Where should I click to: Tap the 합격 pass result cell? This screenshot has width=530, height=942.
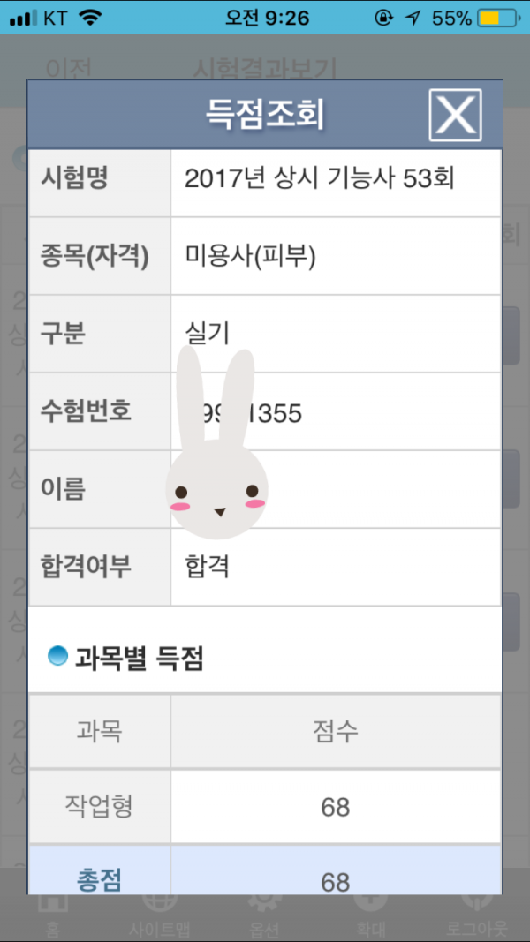click(208, 566)
